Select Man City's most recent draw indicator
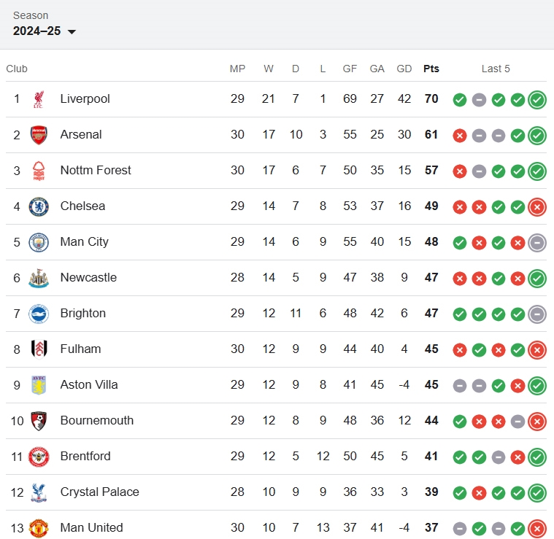 (x=537, y=243)
